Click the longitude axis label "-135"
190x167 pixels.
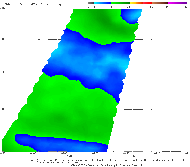point(95,153)
